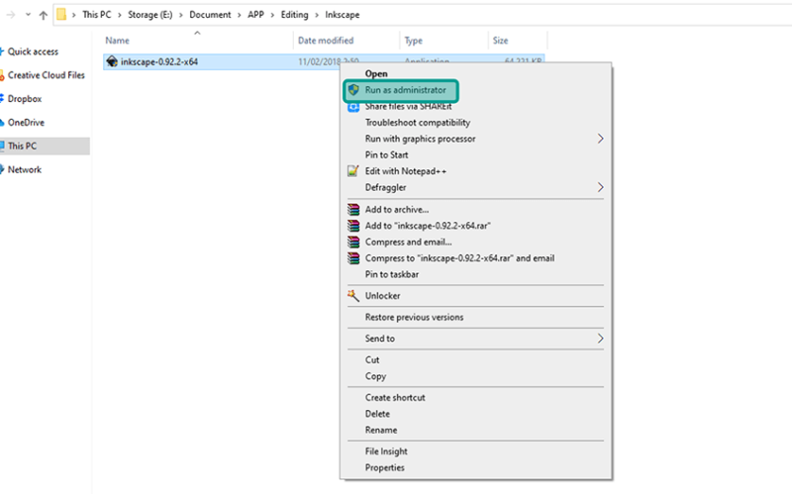This screenshot has height=495, width=792.
Task: Expand chevron after APP in breadcrumb
Action: coord(272,15)
